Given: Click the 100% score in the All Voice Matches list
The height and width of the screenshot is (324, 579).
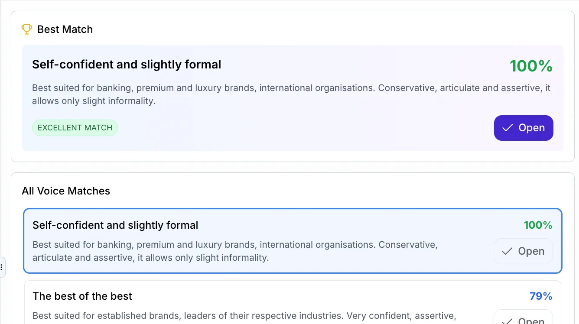Looking at the screenshot, I should tap(538, 225).
